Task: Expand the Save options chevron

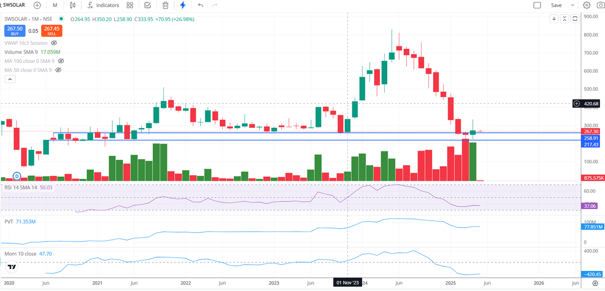Action: 572,5
